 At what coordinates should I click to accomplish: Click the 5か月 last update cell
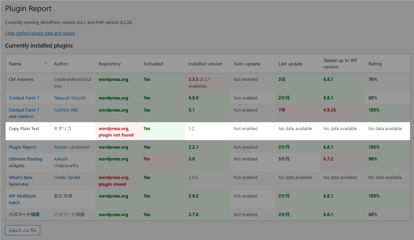pos(297,162)
